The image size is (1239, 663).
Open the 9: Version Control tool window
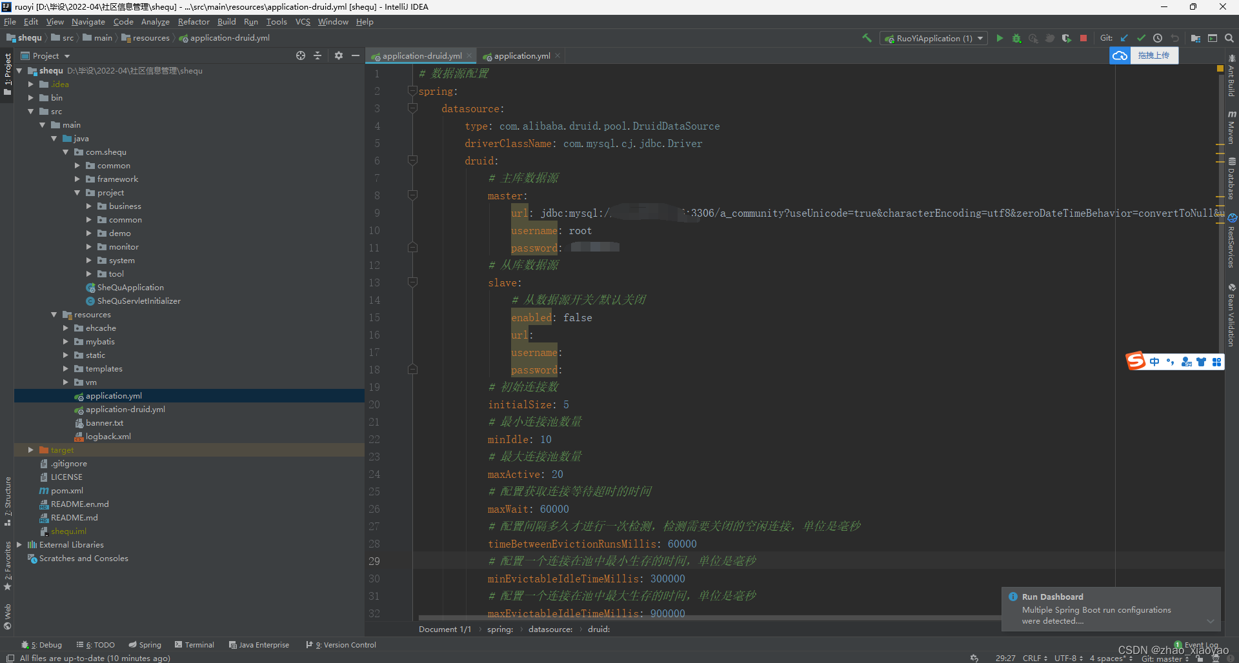[341, 644]
